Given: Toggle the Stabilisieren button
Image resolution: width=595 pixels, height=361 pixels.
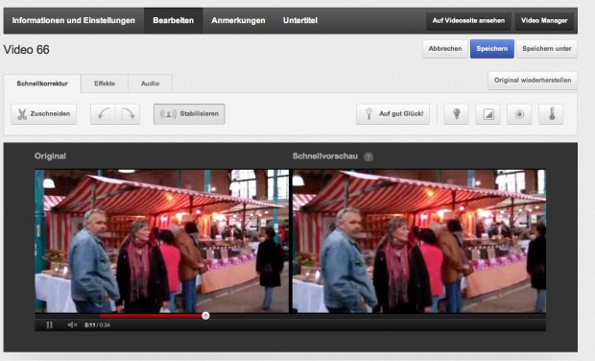Looking at the screenshot, I should coord(189,114).
